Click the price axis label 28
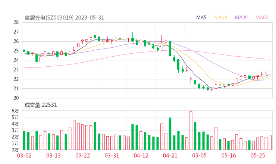Image resolution: width=276 pixels, height=164 pixels. pos(16,22)
